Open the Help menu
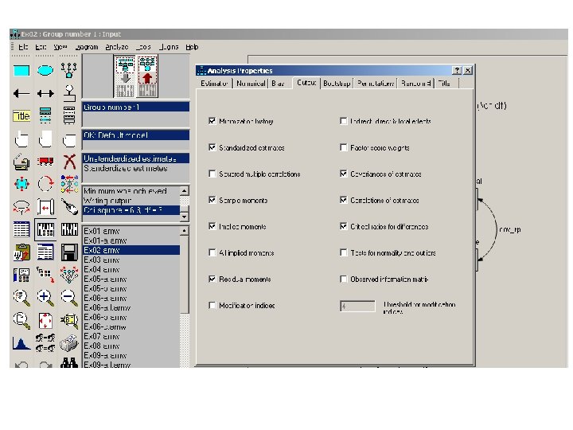The image size is (573, 430). click(192, 47)
